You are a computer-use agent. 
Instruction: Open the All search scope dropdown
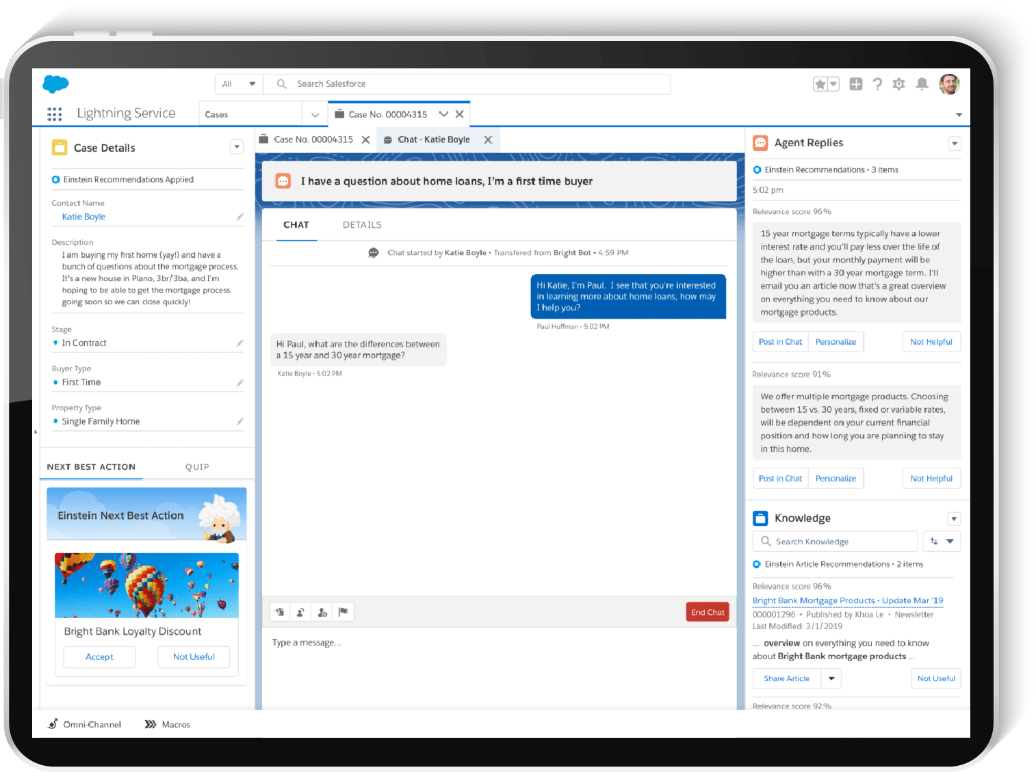(x=239, y=84)
